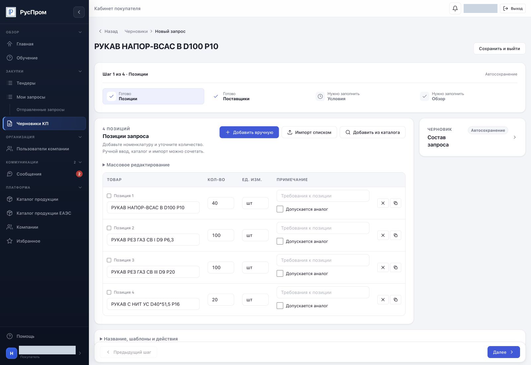This screenshot has height=365, width=531.
Task: Enable Допускается аналог for Position 1
Action: [280, 209]
